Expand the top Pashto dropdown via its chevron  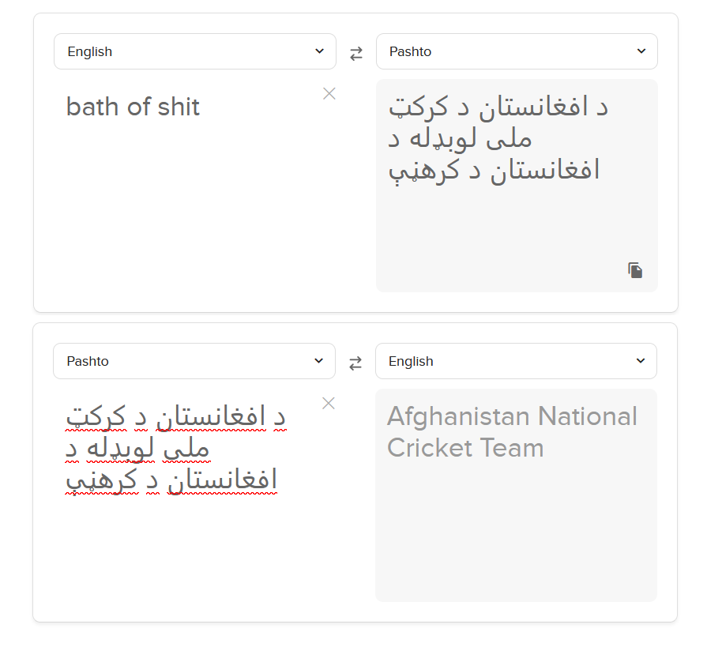641,51
